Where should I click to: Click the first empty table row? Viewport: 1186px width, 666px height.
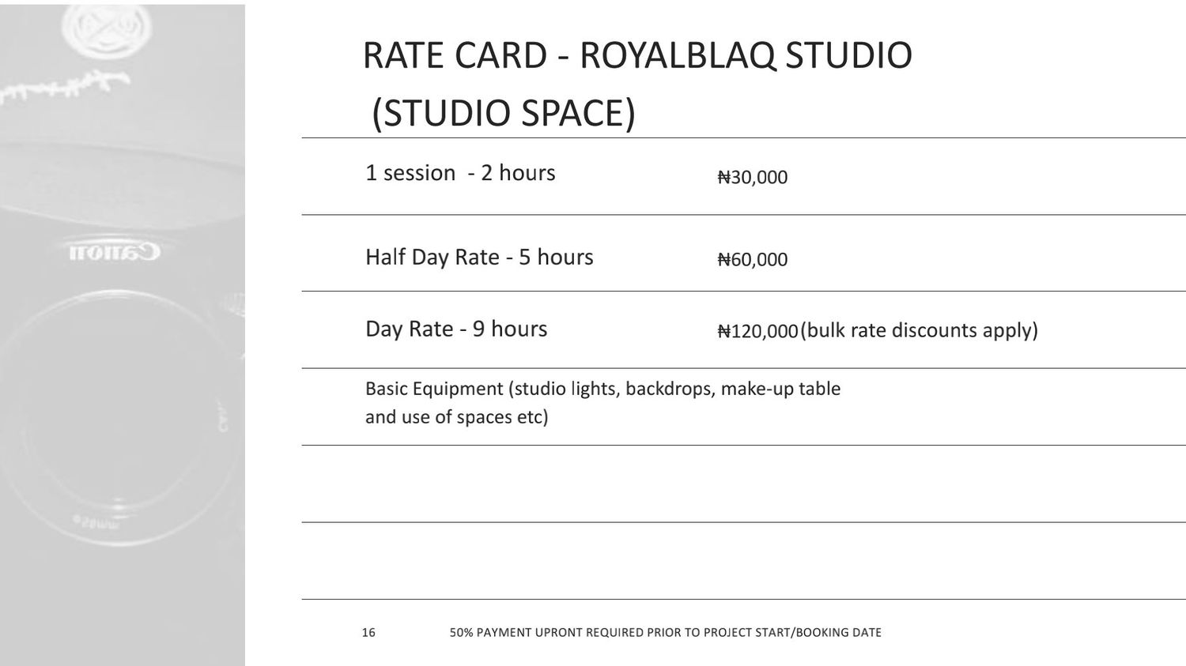pos(743,484)
